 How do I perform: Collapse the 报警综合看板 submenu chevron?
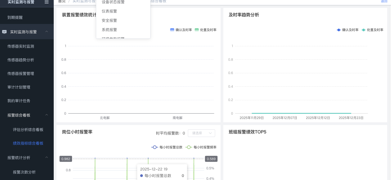pyautogui.click(x=47, y=115)
